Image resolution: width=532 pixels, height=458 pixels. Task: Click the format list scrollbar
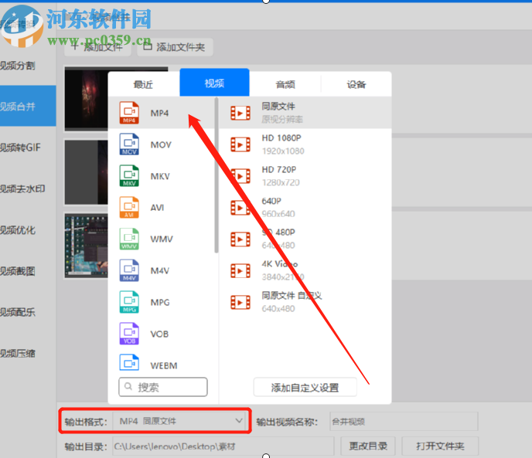[217, 175]
